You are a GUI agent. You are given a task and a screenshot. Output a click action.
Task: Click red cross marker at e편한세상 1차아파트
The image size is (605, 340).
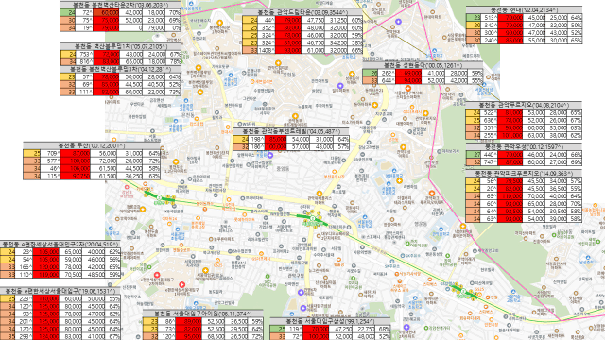pyautogui.click(x=181, y=285)
